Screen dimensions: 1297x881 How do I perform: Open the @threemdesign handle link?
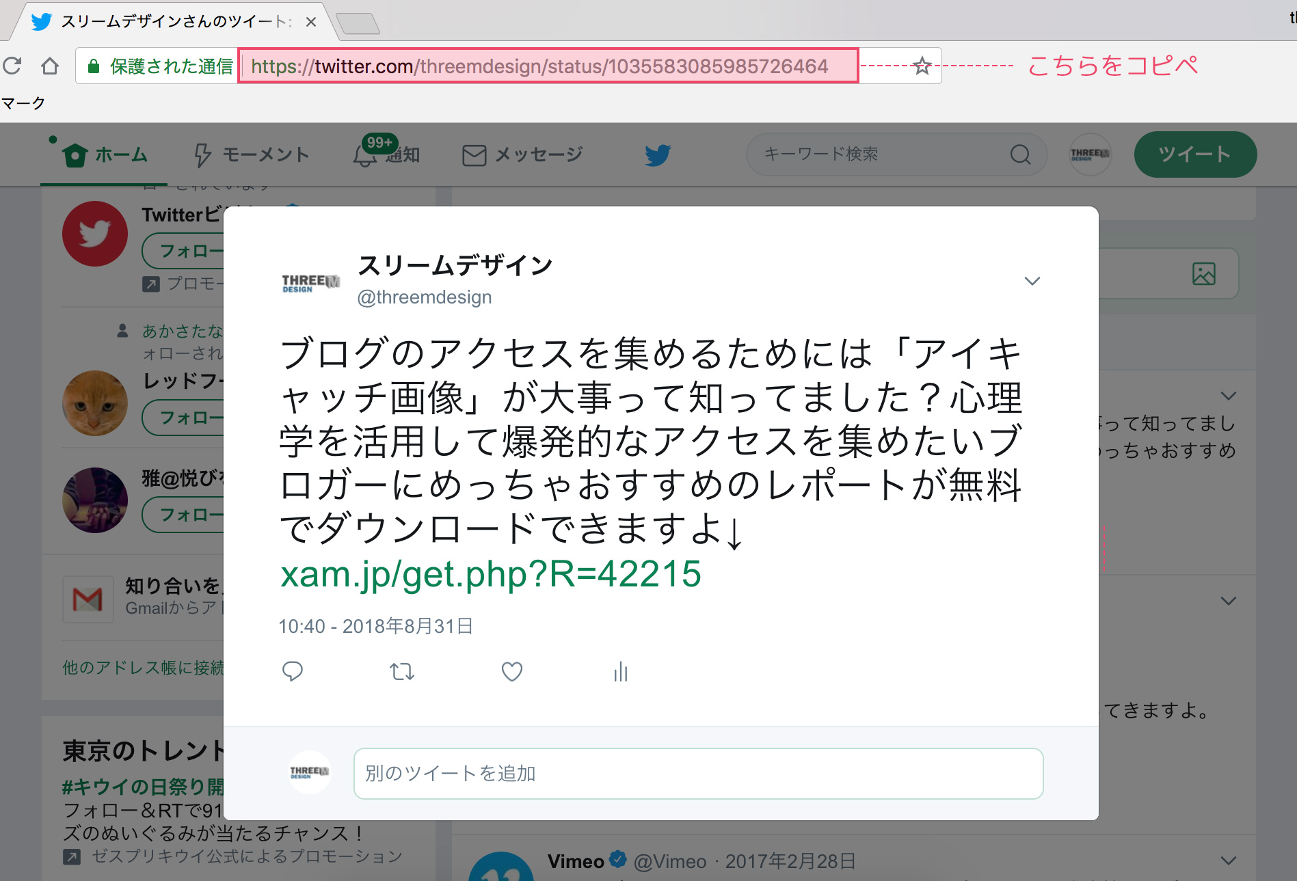point(425,297)
